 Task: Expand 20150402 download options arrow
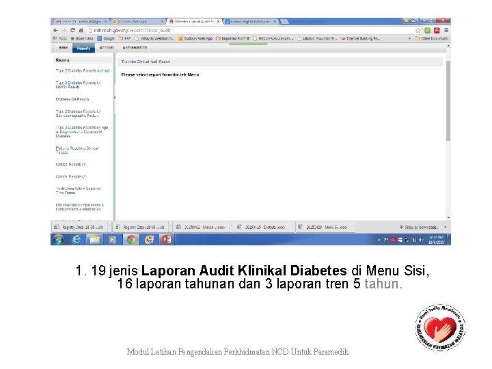coord(231,226)
